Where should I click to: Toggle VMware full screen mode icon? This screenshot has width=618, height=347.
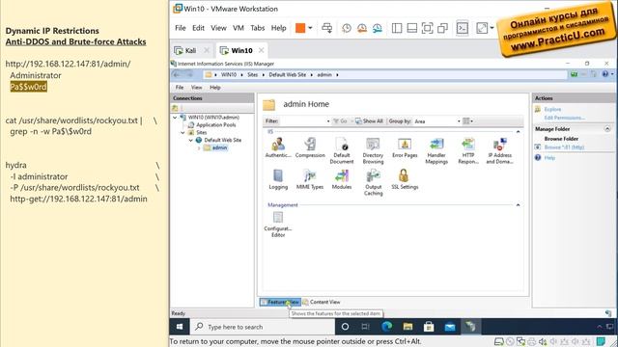(427, 28)
